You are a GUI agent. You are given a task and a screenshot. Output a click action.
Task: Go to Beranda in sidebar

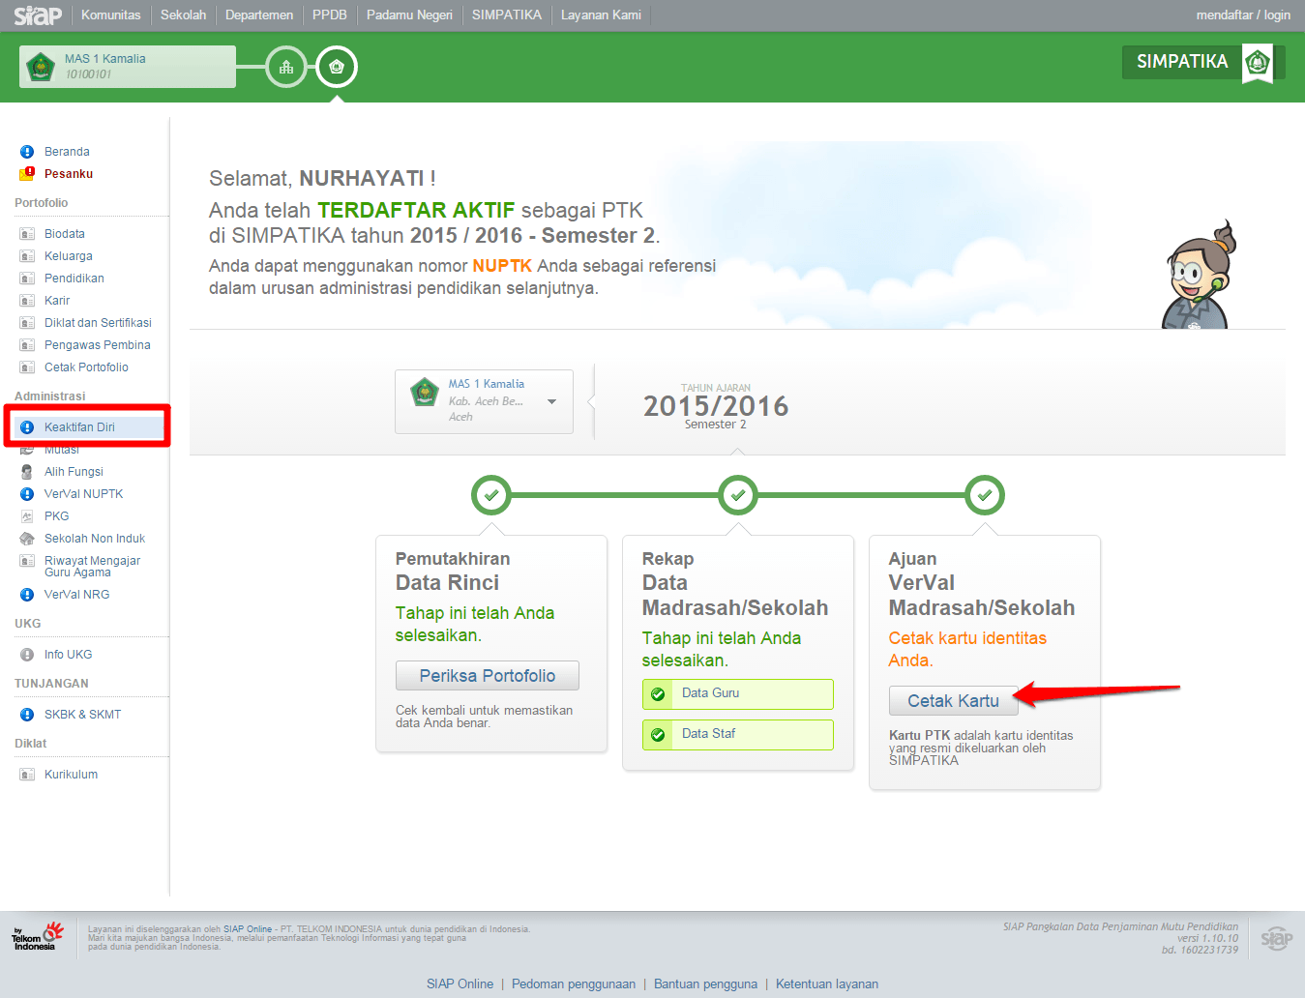point(67,152)
